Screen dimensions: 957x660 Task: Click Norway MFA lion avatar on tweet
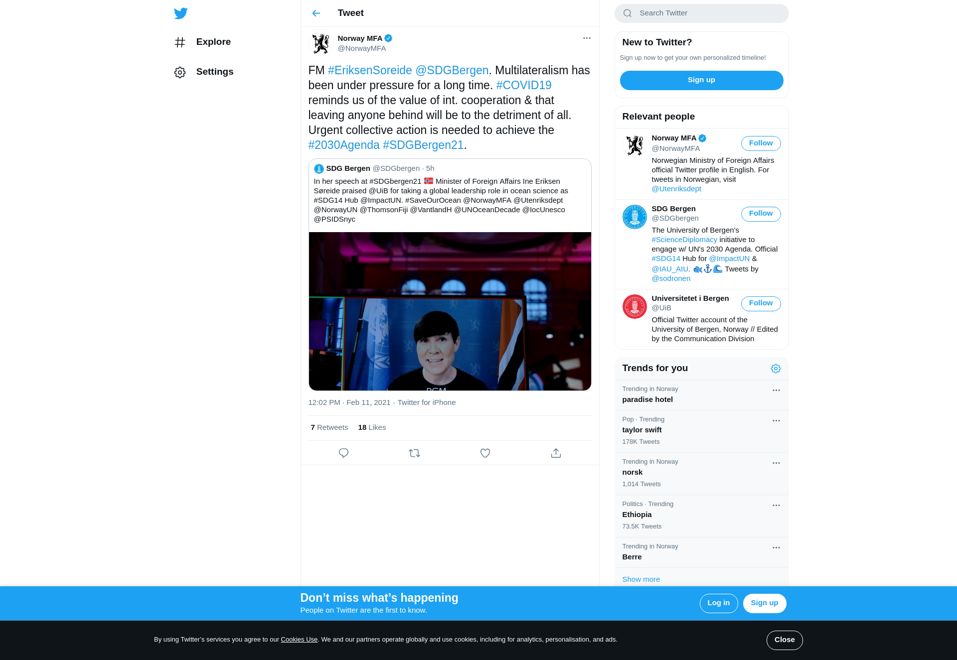coord(320,44)
